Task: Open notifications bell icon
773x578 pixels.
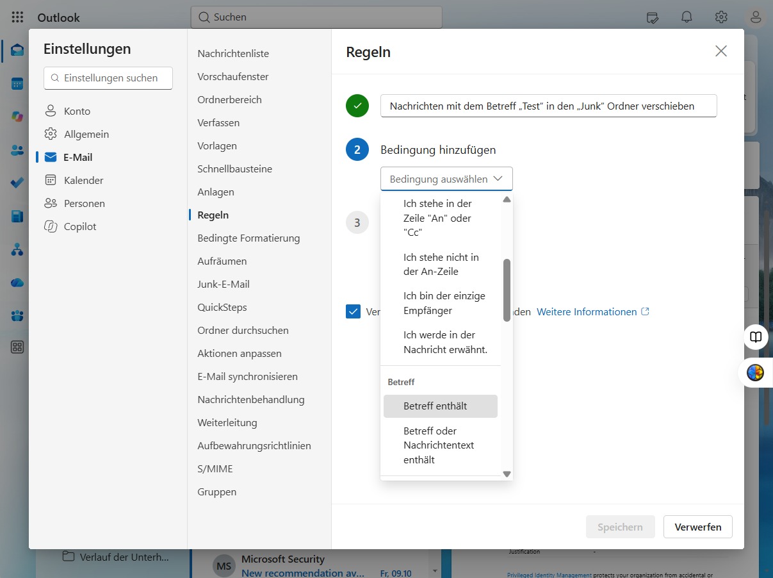Action: tap(687, 17)
